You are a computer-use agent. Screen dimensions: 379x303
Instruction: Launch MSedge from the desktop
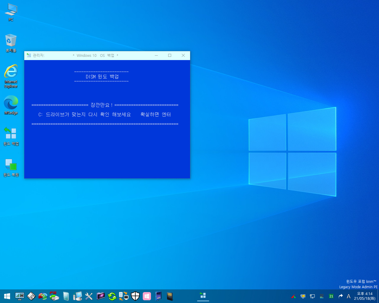[11, 105]
